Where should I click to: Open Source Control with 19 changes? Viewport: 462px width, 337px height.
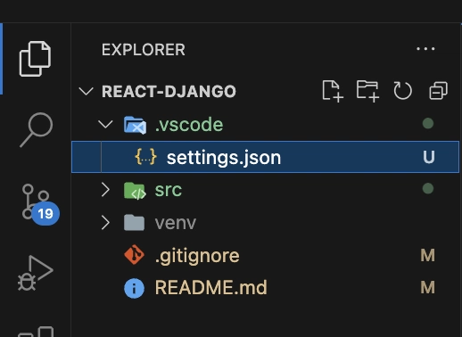pyautogui.click(x=39, y=204)
